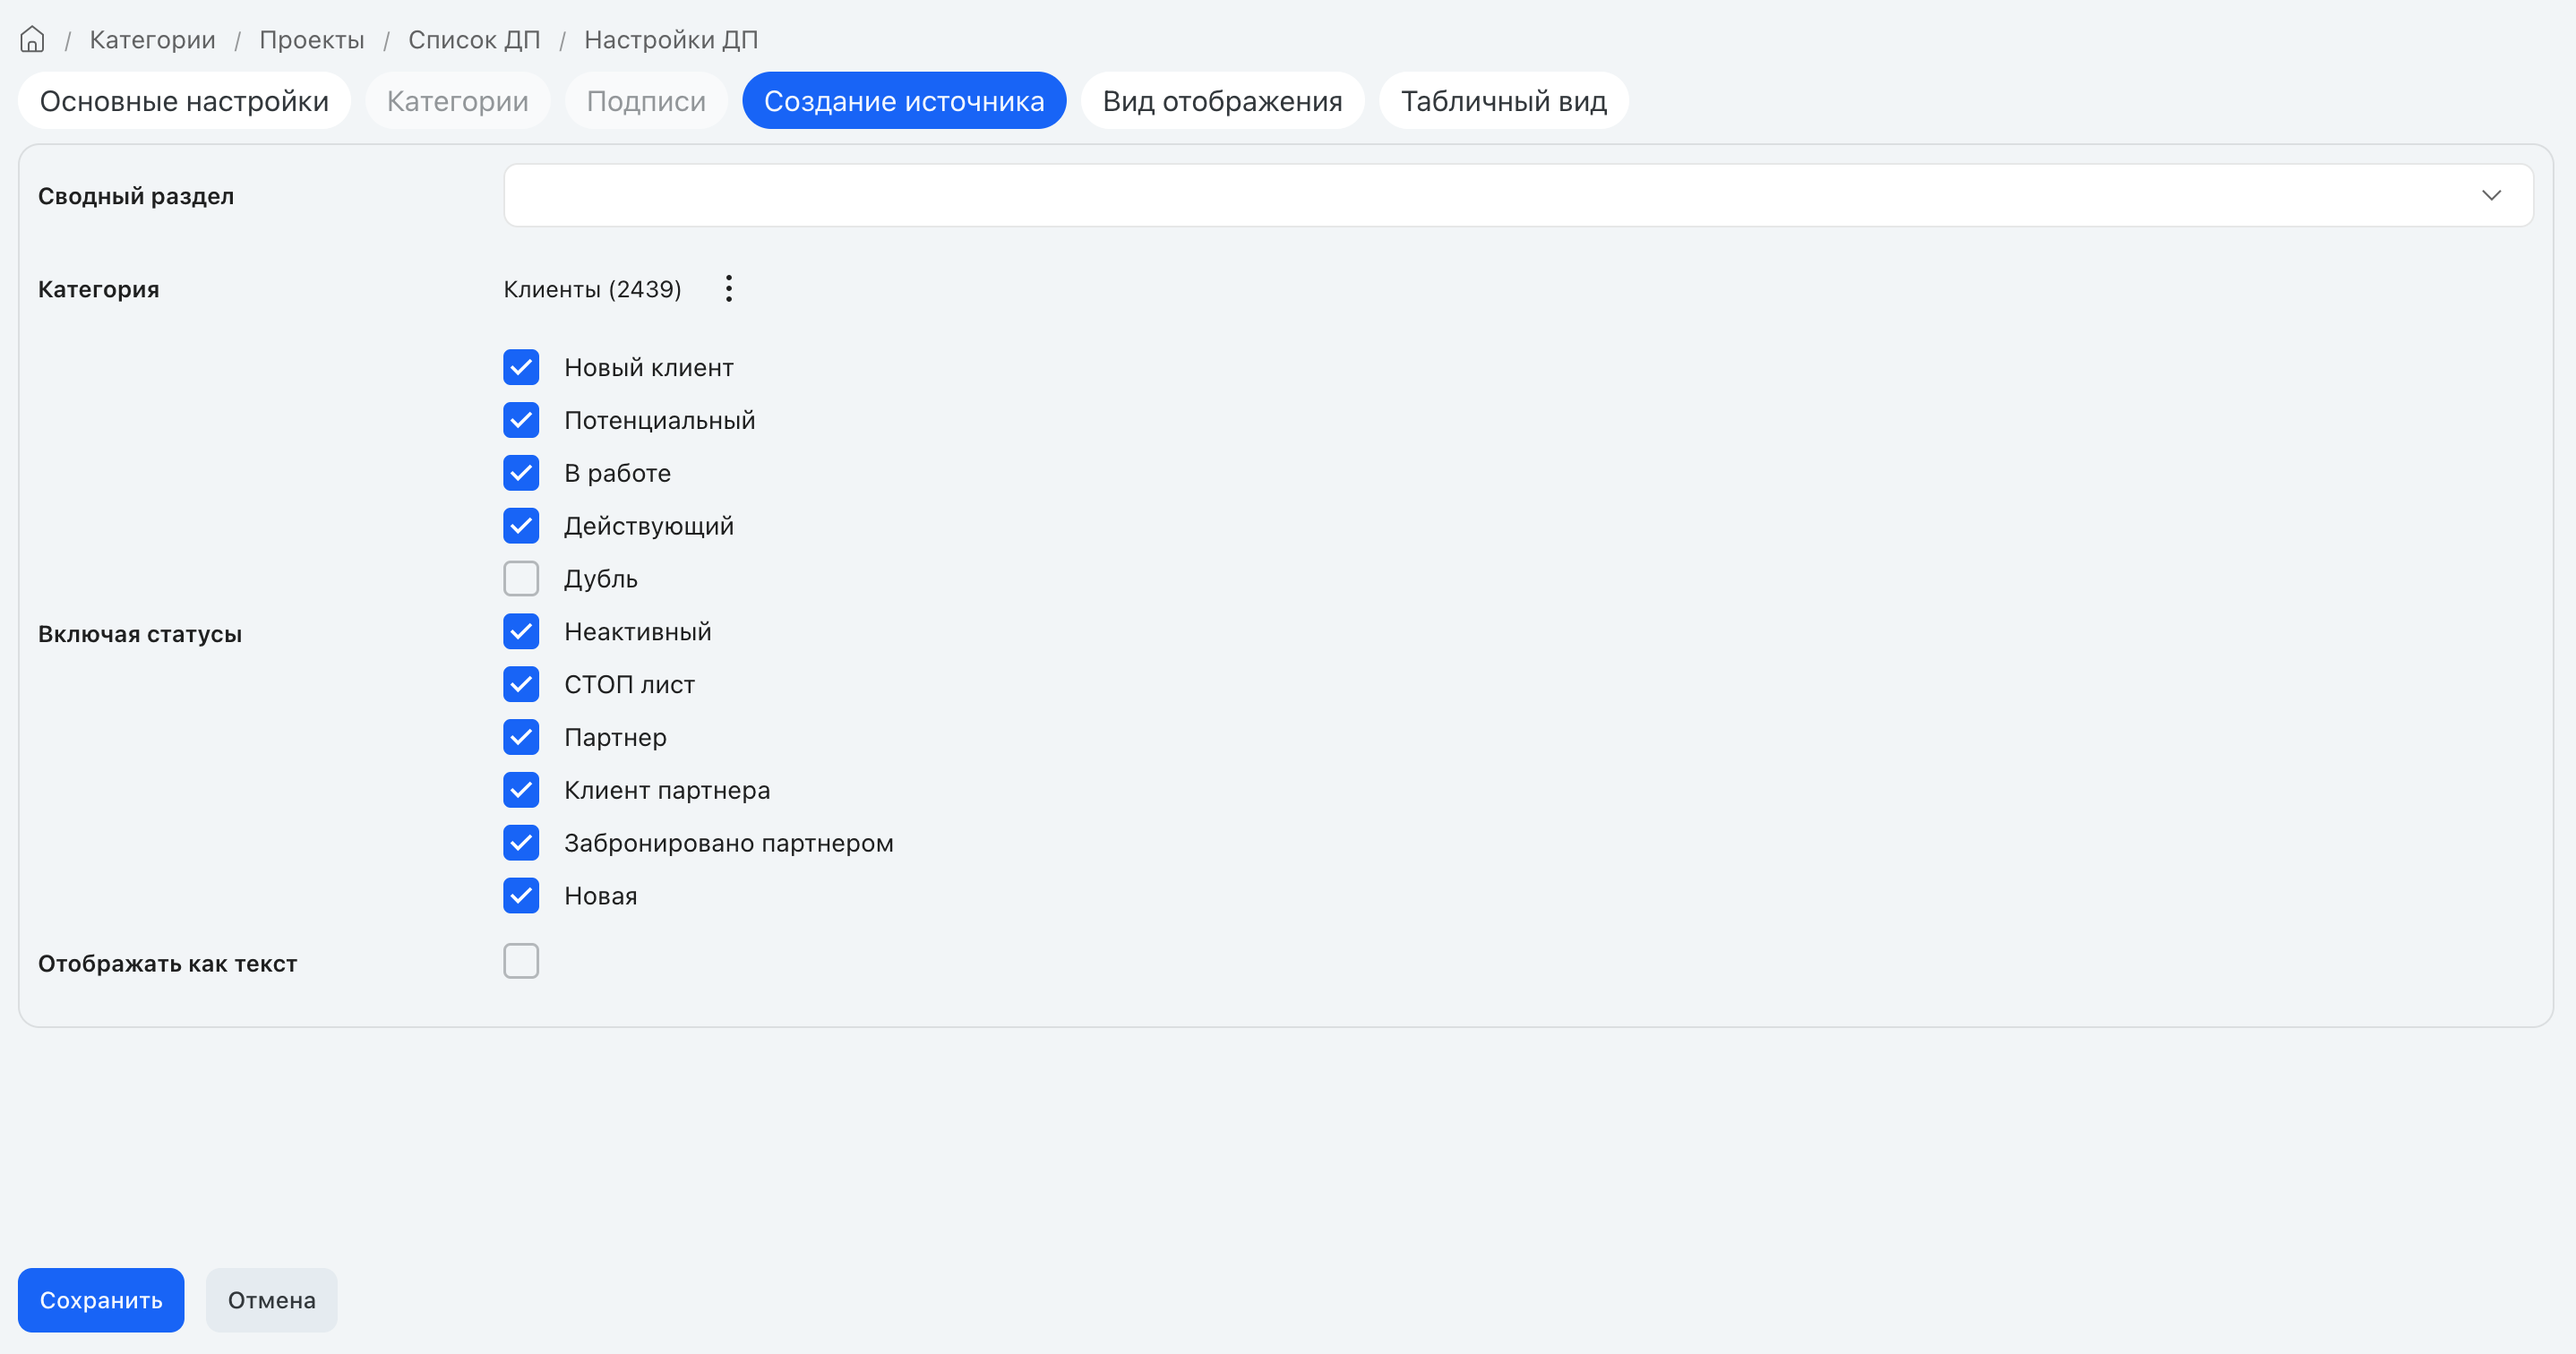Click the Категория field label

[x=99, y=289]
